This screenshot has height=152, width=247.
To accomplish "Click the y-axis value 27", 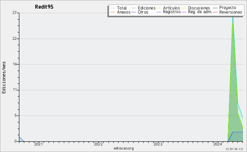I will 14,13.
